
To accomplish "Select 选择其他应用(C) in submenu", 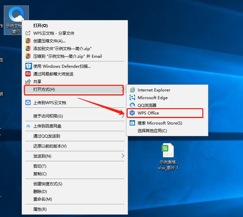I will pos(167,131).
